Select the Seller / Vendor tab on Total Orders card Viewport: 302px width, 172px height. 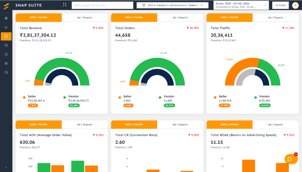pos(134,17)
